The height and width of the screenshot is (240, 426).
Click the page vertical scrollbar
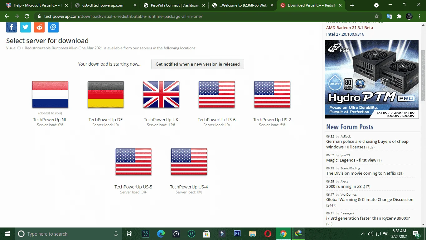pyautogui.click(x=423, y=75)
